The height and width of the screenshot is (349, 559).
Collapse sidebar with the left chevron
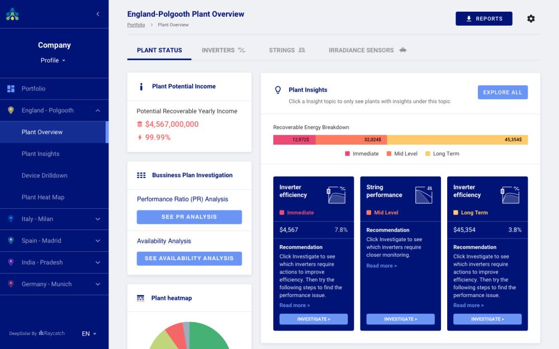tap(98, 14)
